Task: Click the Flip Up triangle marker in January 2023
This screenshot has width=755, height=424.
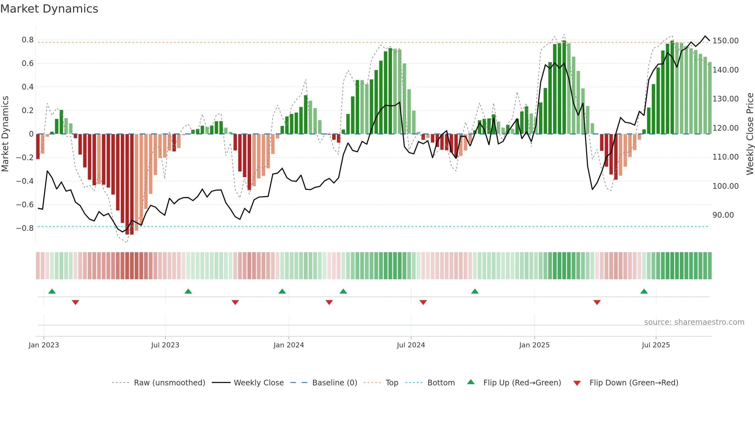Action: click(x=52, y=291)
